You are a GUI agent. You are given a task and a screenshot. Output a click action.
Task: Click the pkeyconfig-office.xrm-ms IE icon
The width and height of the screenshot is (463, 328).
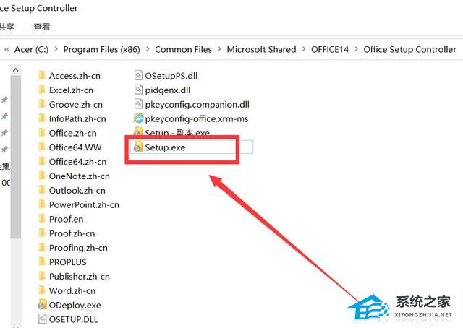138,118
